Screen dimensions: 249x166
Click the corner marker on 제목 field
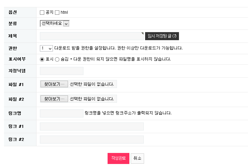tap(142, 33)
